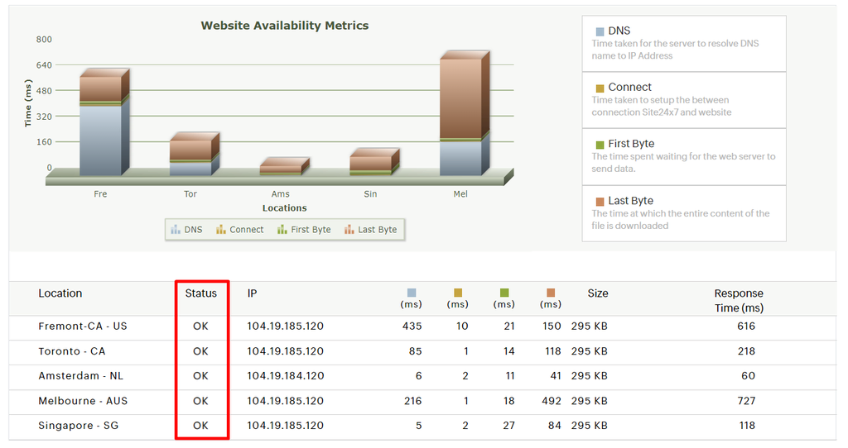The height and width of the screenshot is (448, 848).
Task: Click Melbourne response time 727
Action: click(746, 401)
